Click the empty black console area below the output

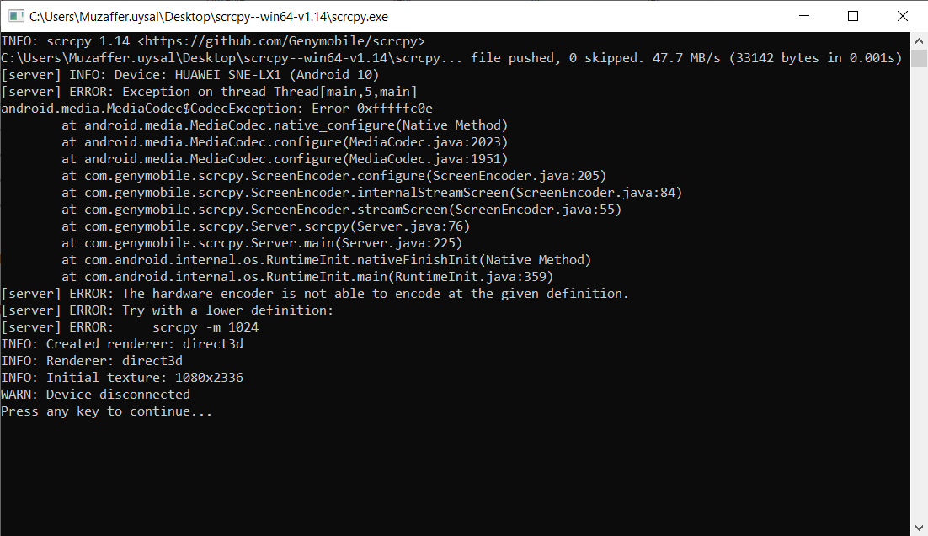click(421, 471)
